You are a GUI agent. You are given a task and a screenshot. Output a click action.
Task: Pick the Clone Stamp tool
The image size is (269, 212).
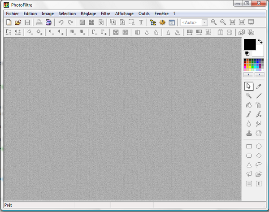tap(249, 133)
